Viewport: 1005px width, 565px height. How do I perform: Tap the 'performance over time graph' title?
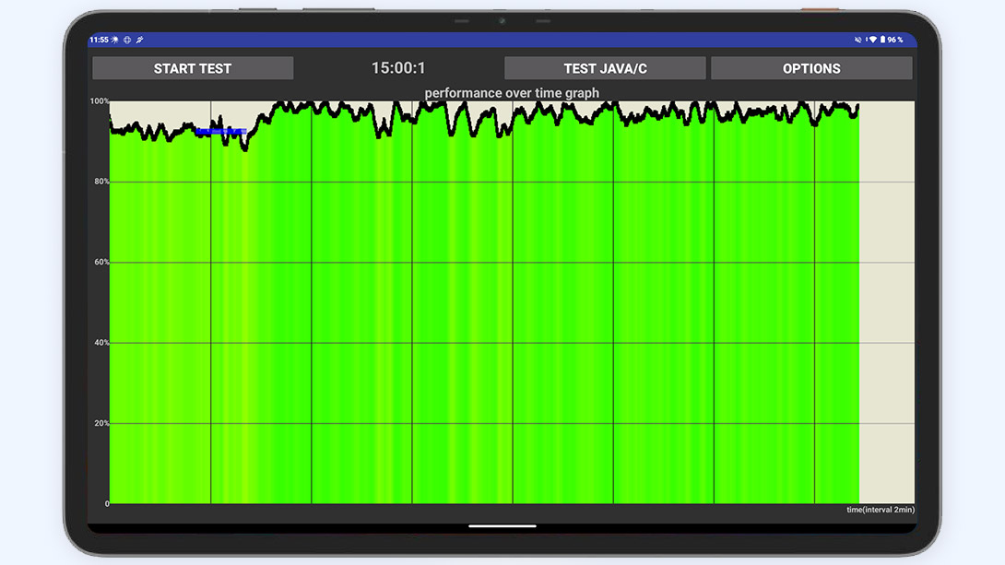tap(512, 93)
